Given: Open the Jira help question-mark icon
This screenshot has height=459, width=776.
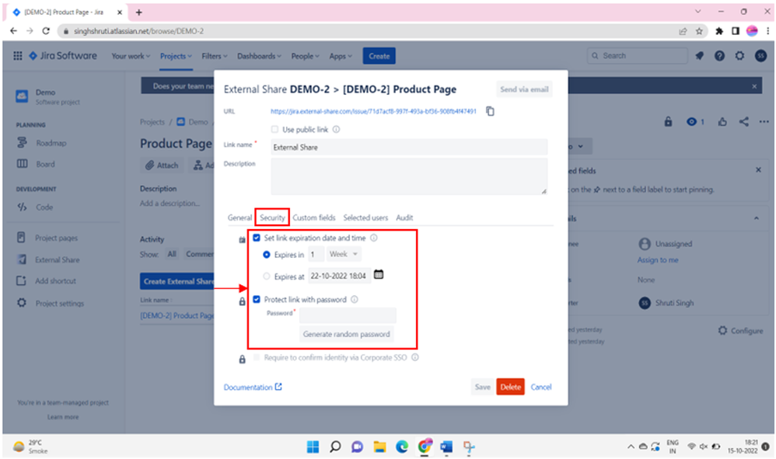Looking at the screenshot, I should tap(719, 56).
